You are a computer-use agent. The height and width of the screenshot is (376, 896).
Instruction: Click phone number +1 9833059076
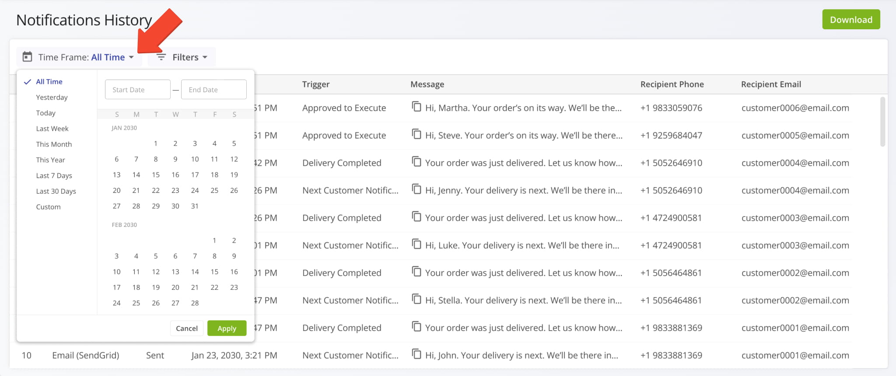[x=671, y=108]
